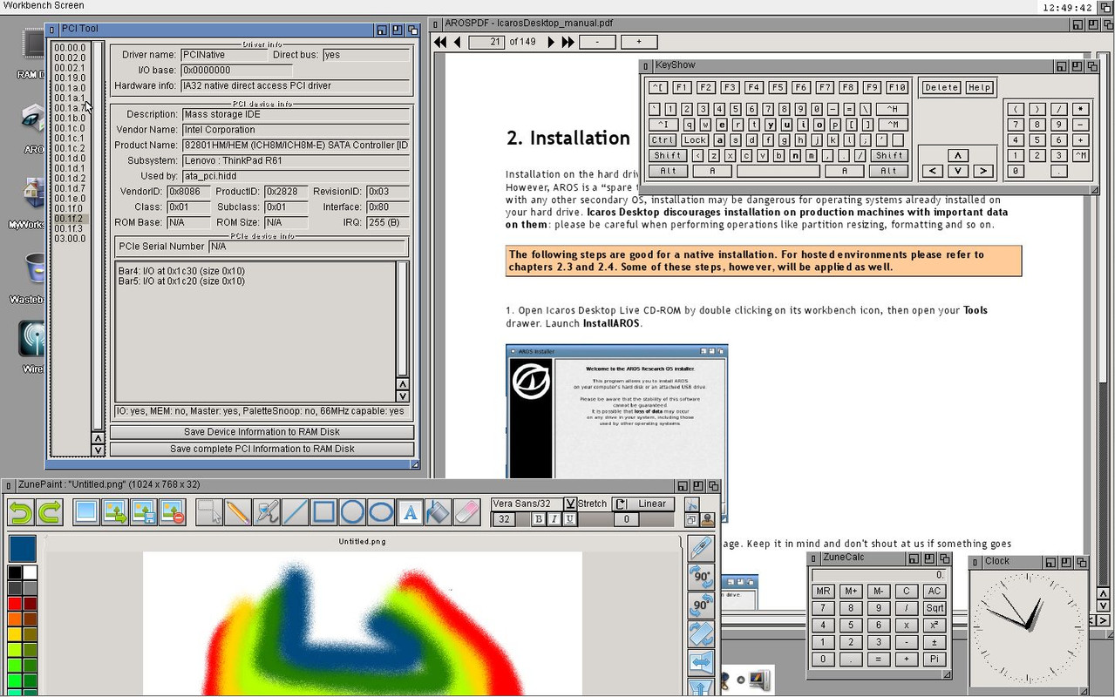
Task: Click font size 32 field in ZunePaint
Action: tap(504, 519)
